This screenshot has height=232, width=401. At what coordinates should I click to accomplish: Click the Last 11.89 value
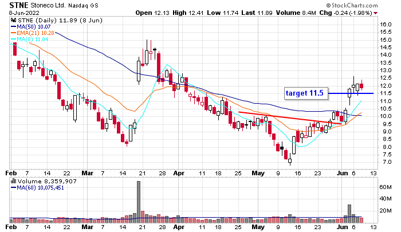click(x=257, y=13)
